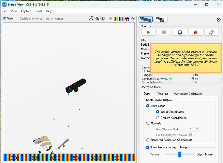223x163 pixels.
Task: Click the black camera model in 3D view
Action: [76, 85]
